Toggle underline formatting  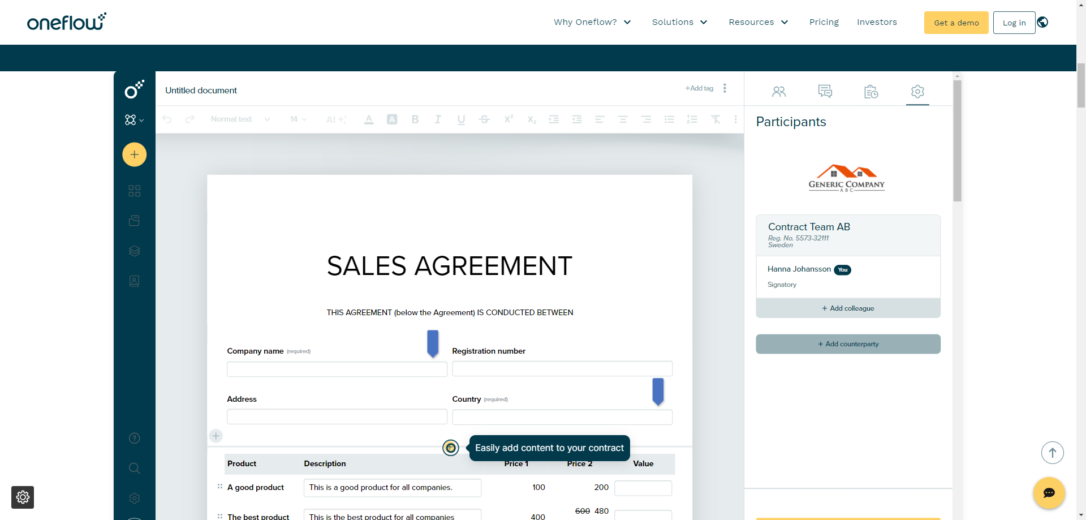pos(461,119)
